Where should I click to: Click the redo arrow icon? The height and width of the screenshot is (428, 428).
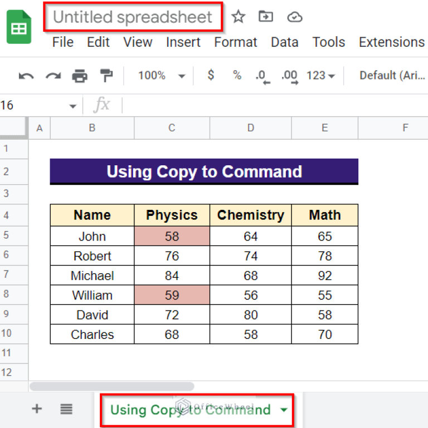(x=53, y=76)
